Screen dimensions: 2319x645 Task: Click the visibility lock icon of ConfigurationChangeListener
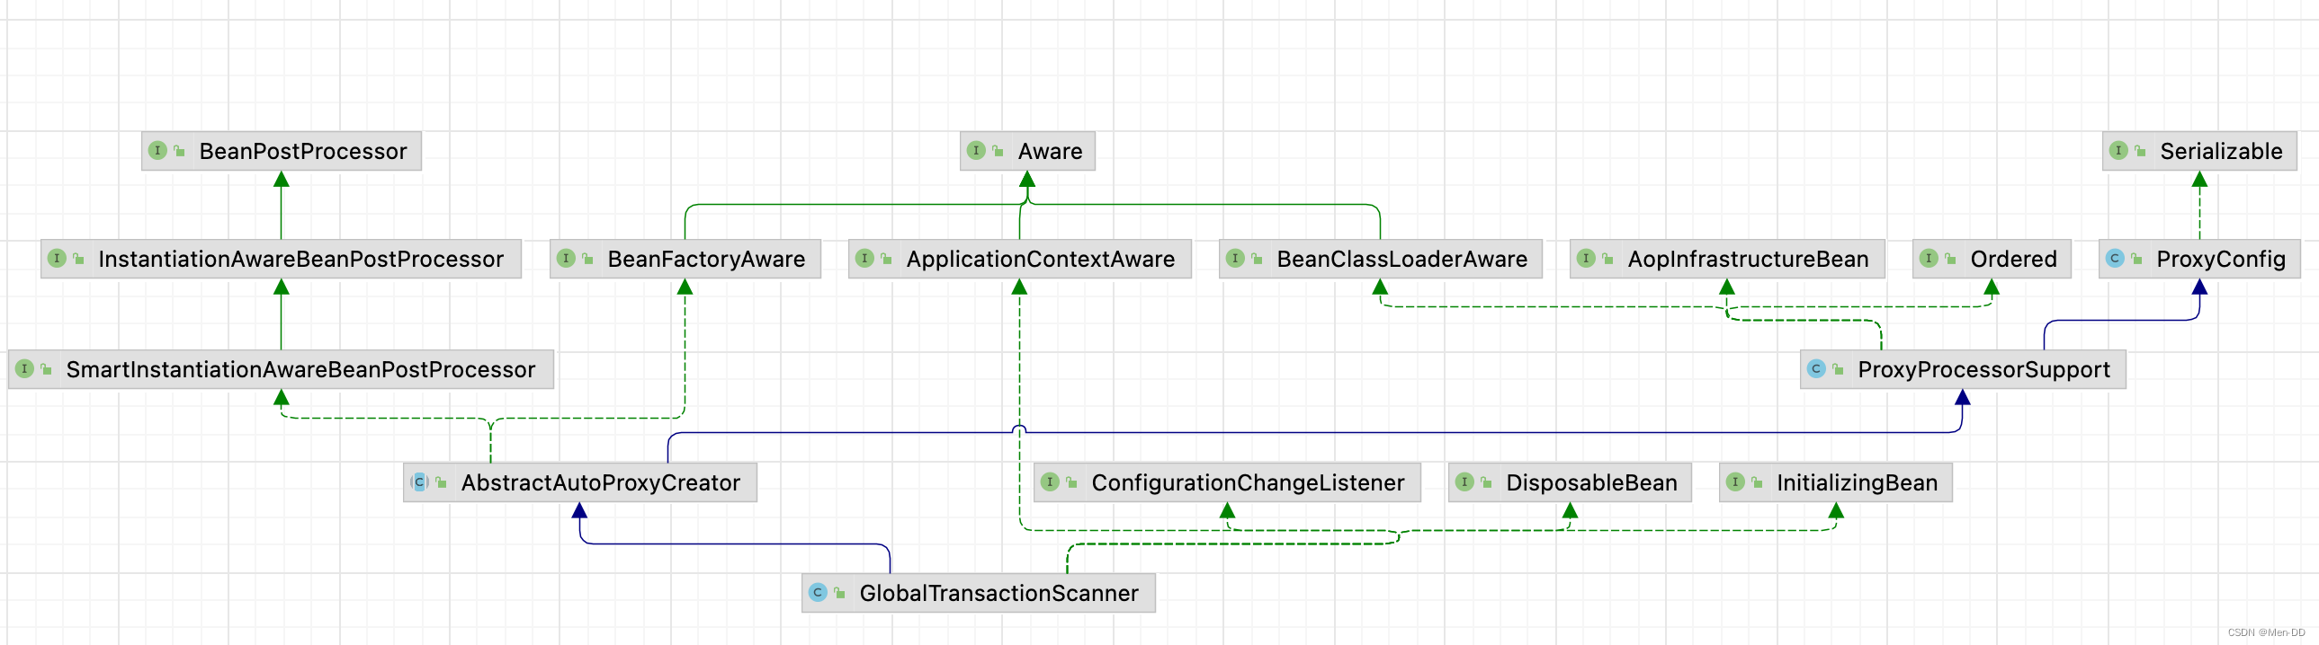click(1071, 483)
